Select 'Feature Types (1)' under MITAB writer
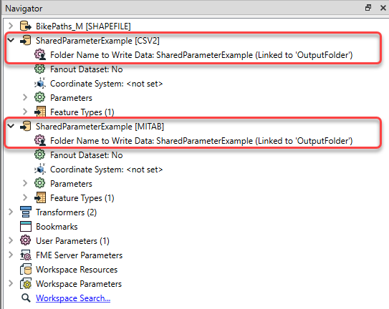 click(x=82, y=198)
